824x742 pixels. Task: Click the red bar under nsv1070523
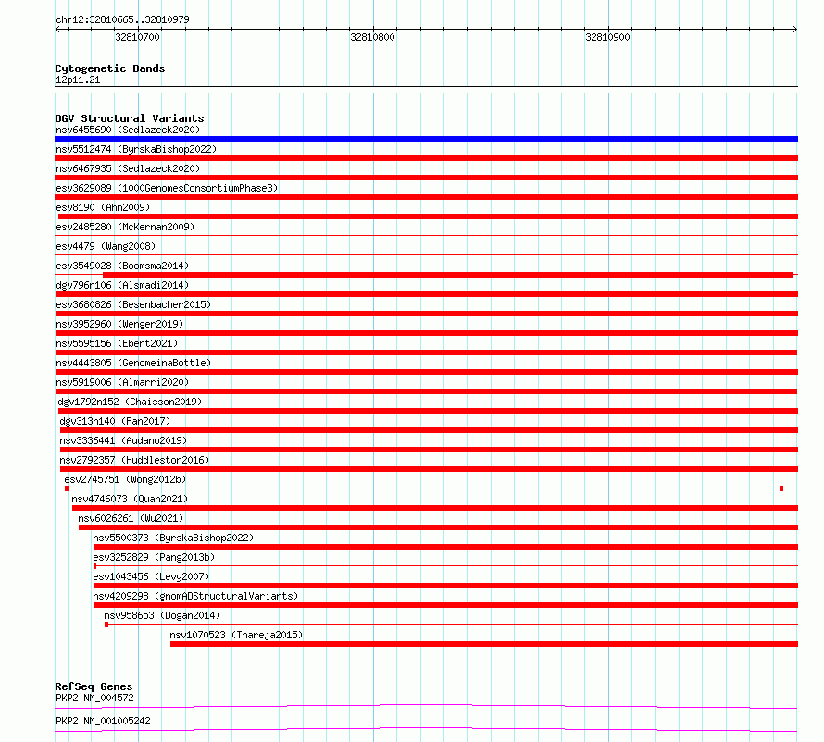click(x=484, y=644)
